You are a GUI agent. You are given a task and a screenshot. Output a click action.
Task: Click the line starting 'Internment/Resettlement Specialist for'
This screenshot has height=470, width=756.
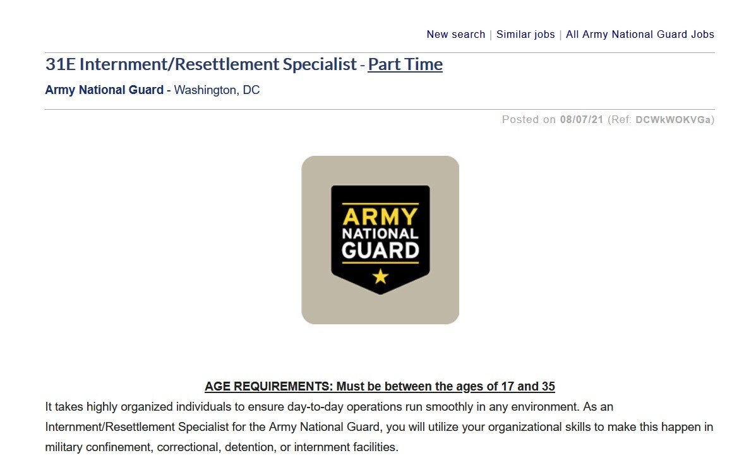point(379,427)
